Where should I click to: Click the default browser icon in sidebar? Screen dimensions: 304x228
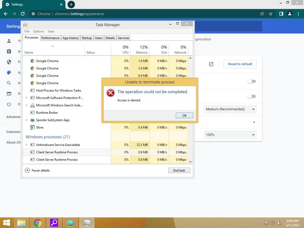(x=9, y=94)
